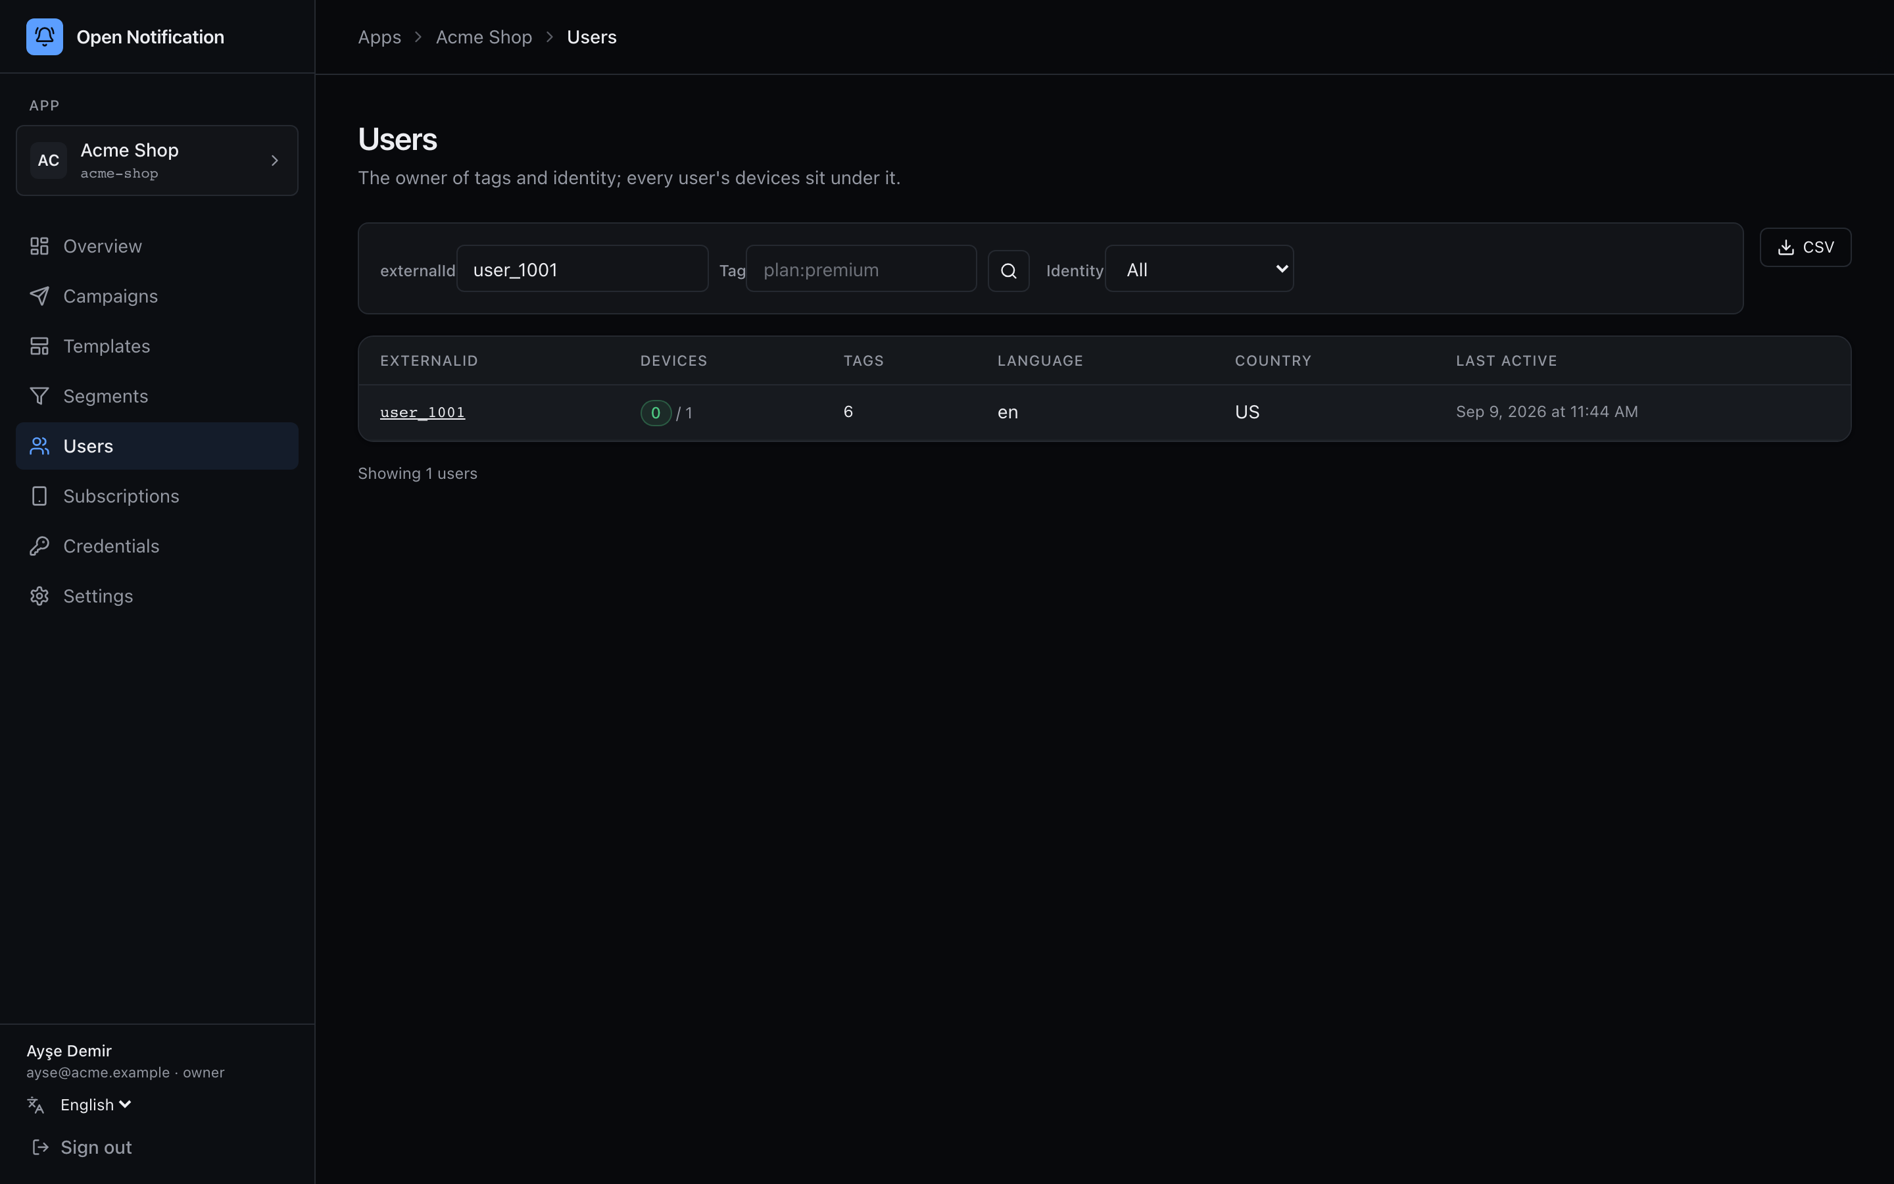Image resolution: width=1894 pixels, height=1184 pixels.
Task: Click LANGUAGE column header
Action: pos(1040,361)
